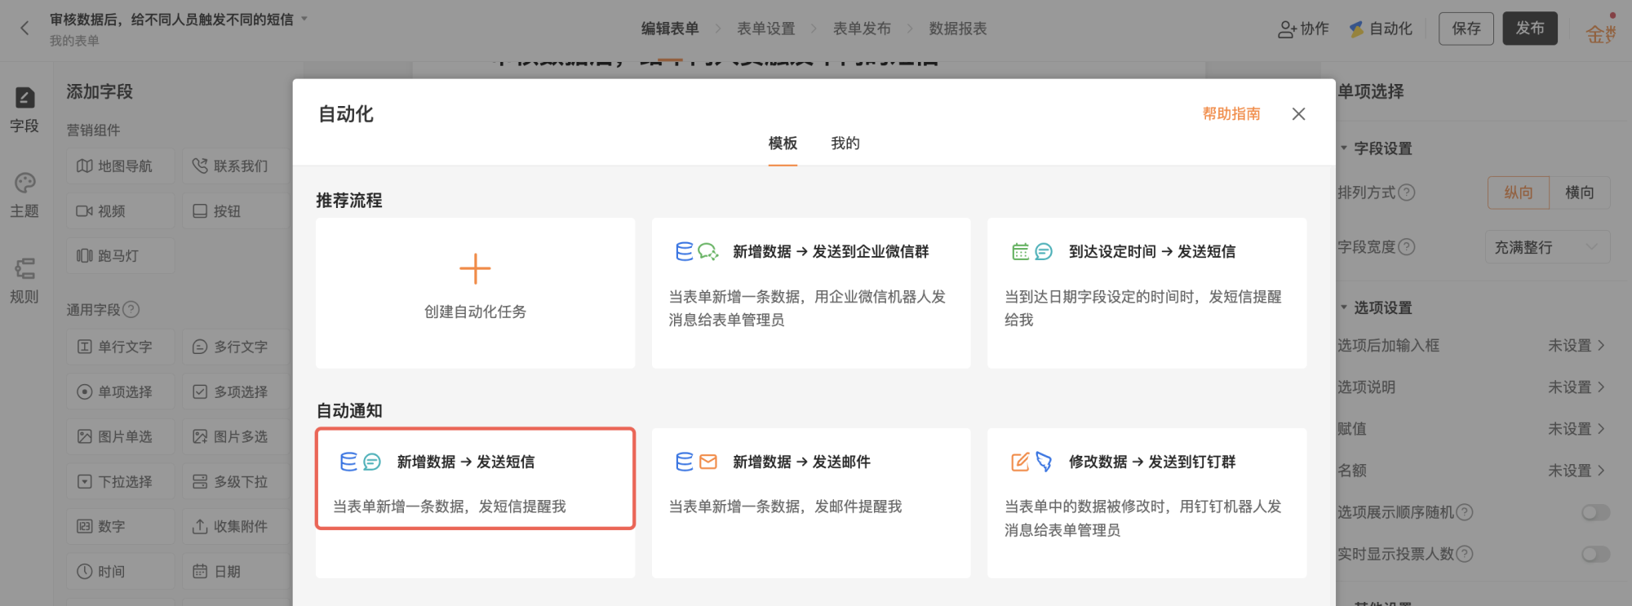The image size is (1632, 606).
Task: Click 协作 collaboration button
Action: pos(1303,29)
